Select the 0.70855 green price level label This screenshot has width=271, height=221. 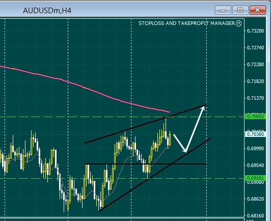[x=255, y=117]
